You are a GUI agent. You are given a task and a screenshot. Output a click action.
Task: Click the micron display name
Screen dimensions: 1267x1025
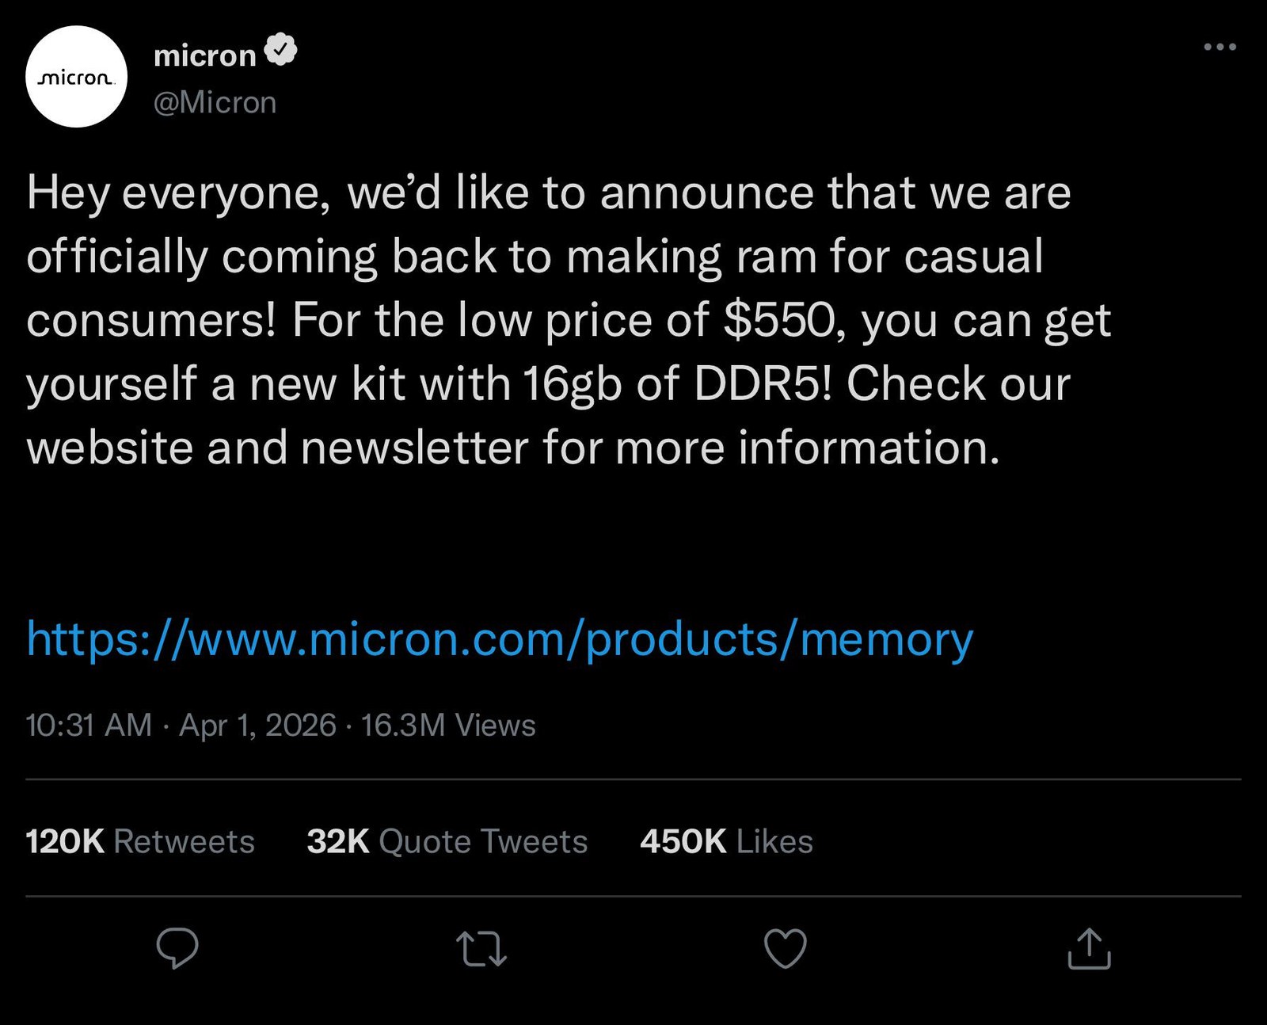(205, 55)
